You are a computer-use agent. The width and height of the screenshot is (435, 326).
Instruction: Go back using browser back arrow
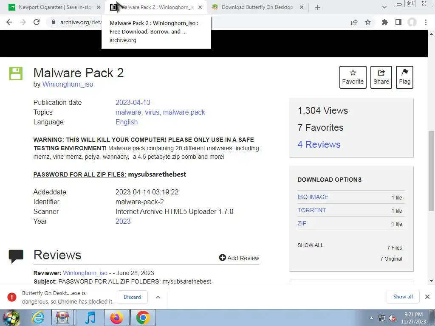9,22
